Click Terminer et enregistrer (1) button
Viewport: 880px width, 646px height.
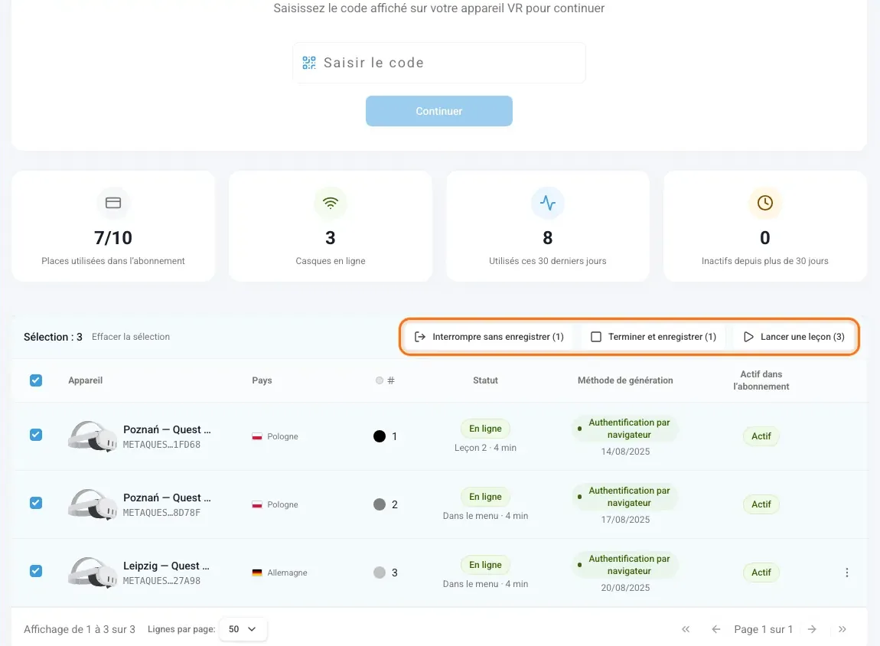click(653, 337)
